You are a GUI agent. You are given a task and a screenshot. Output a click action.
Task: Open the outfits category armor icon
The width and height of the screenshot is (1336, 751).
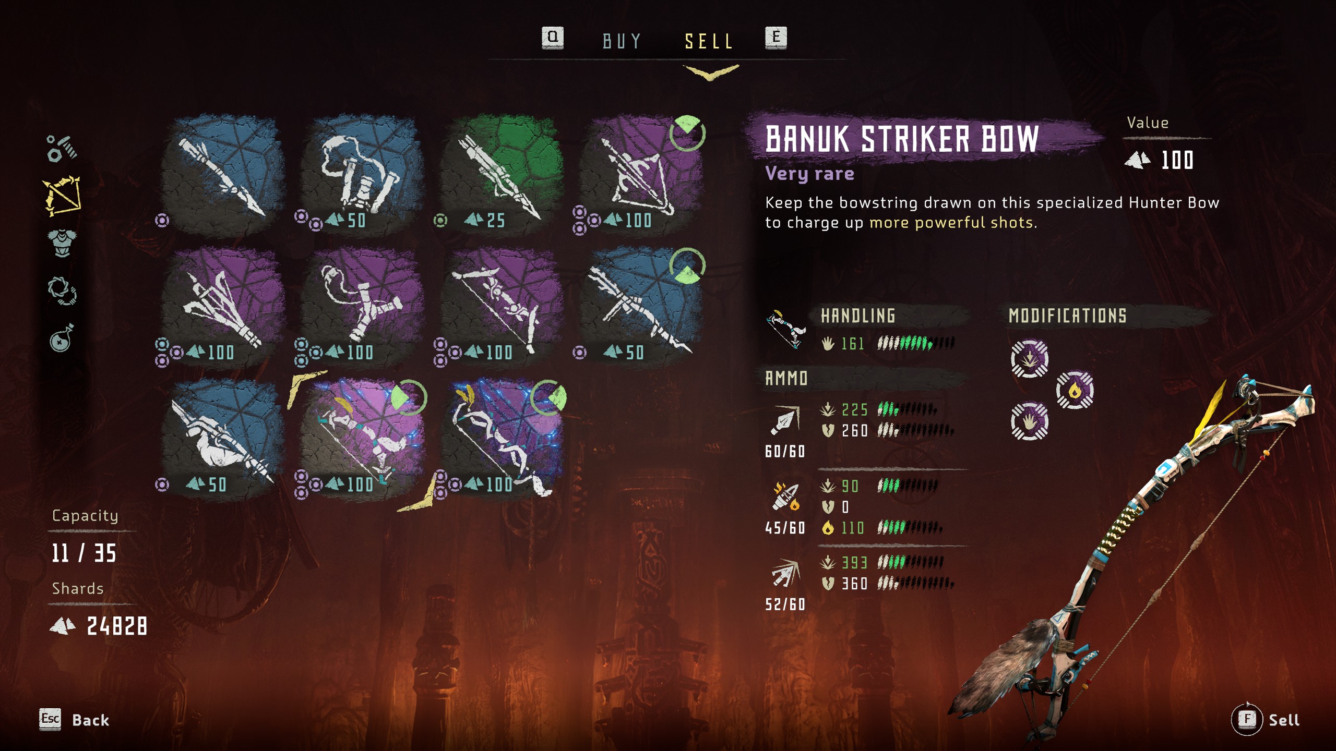62,243
